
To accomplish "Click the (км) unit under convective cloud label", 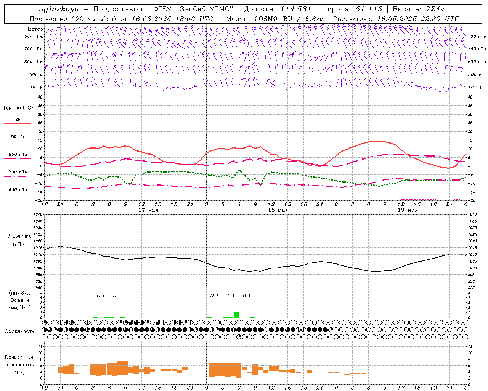I will click(x=19, y=372).
